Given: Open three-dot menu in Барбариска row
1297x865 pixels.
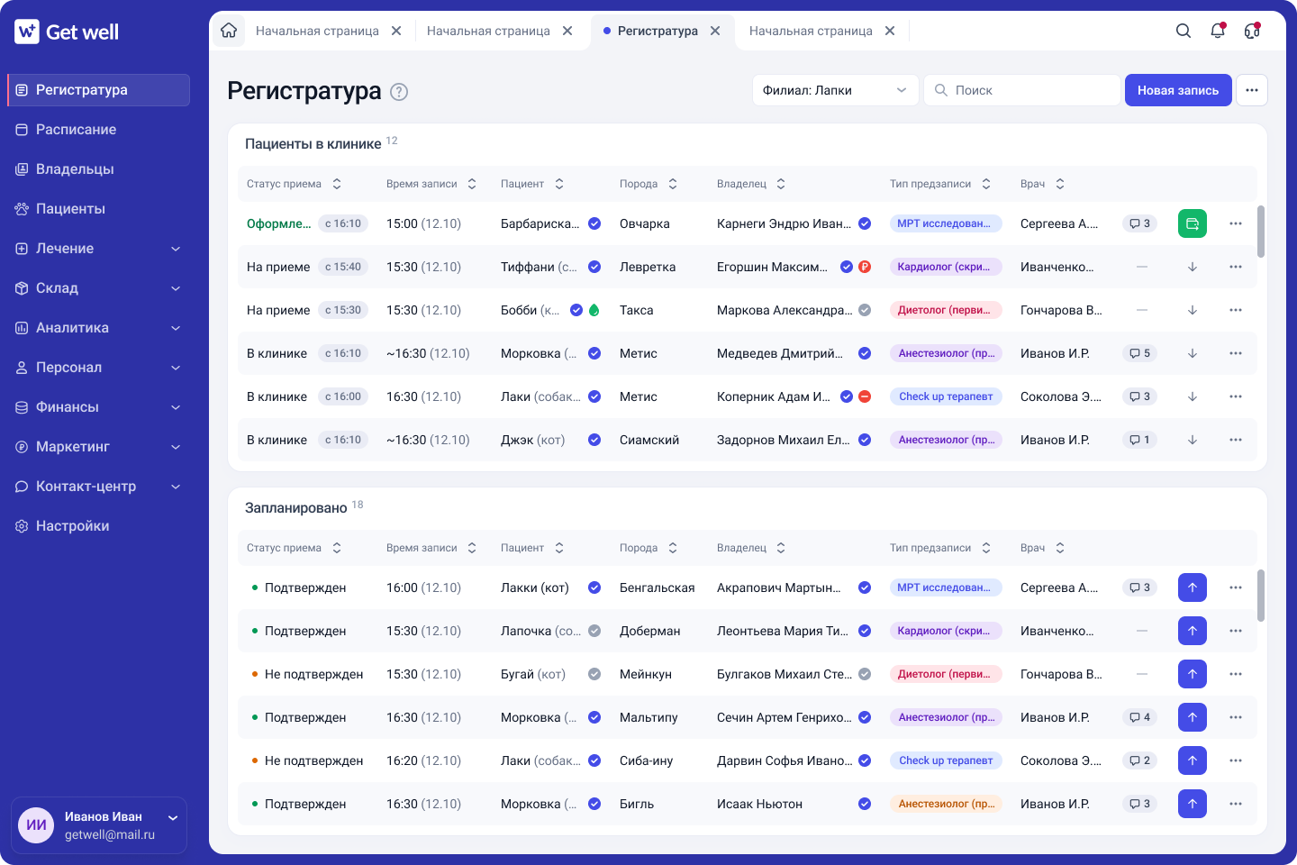Looking at the screenshot, I should [1236, 223].
